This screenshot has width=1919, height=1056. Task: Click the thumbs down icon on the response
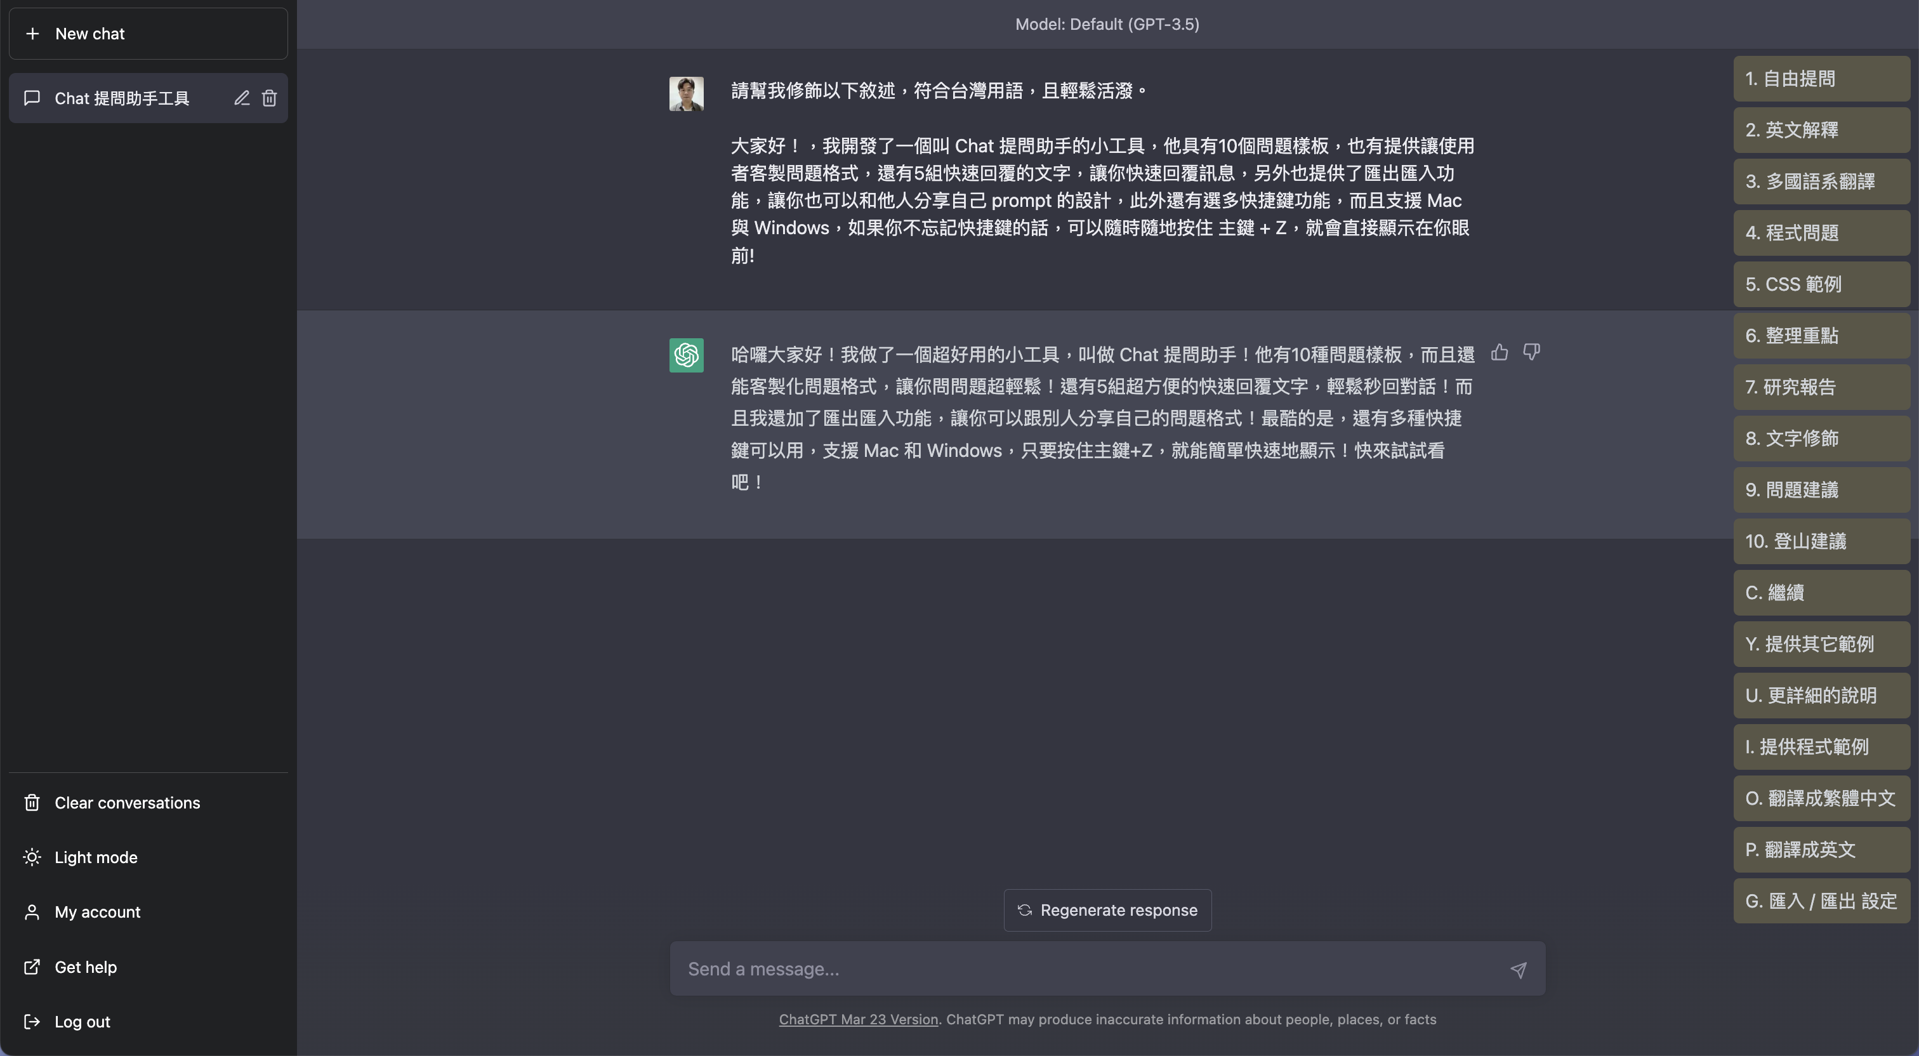click(x=1532, y=352)
